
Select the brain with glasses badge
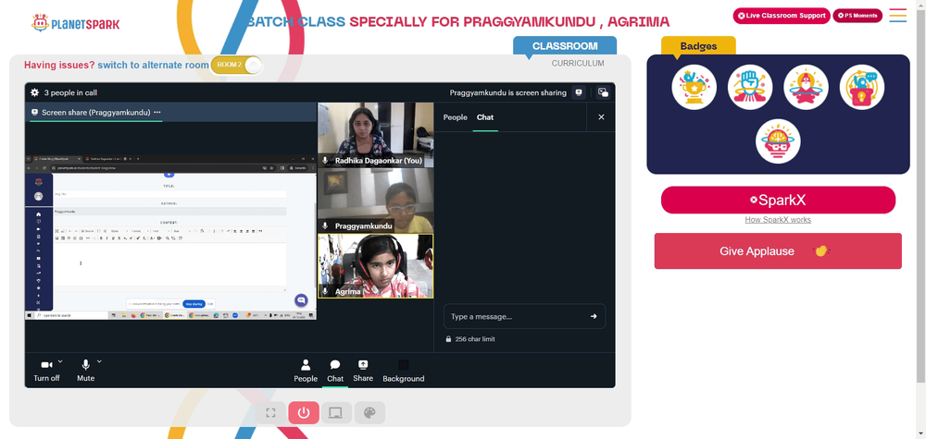click(779, 141)
